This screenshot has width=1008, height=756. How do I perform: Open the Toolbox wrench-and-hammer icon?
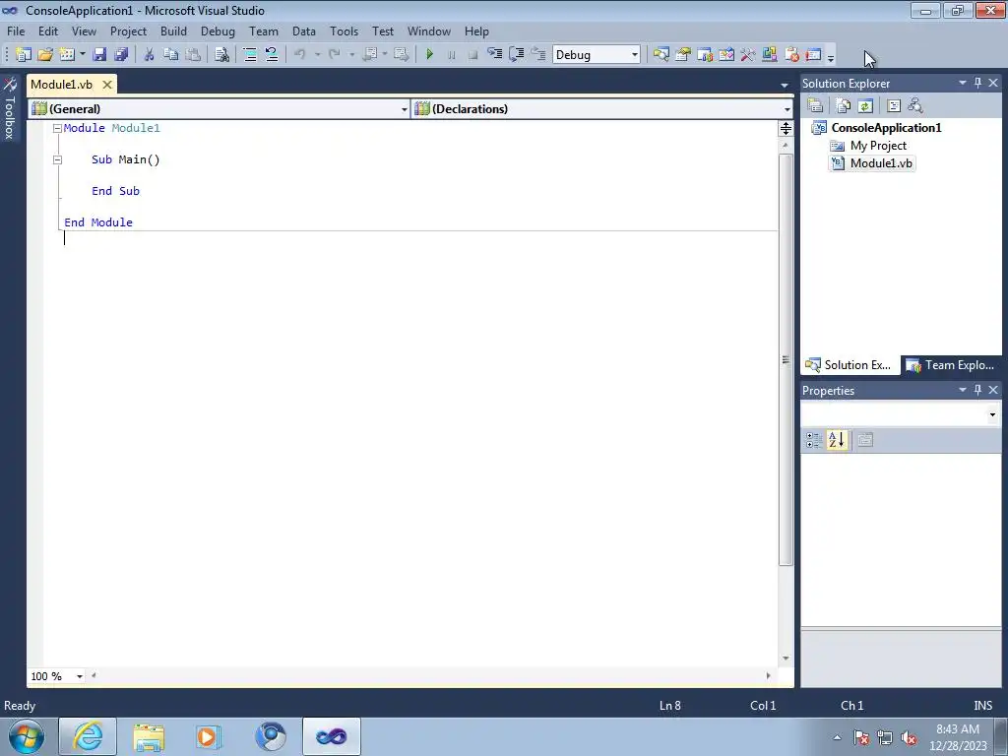[748, 55]
